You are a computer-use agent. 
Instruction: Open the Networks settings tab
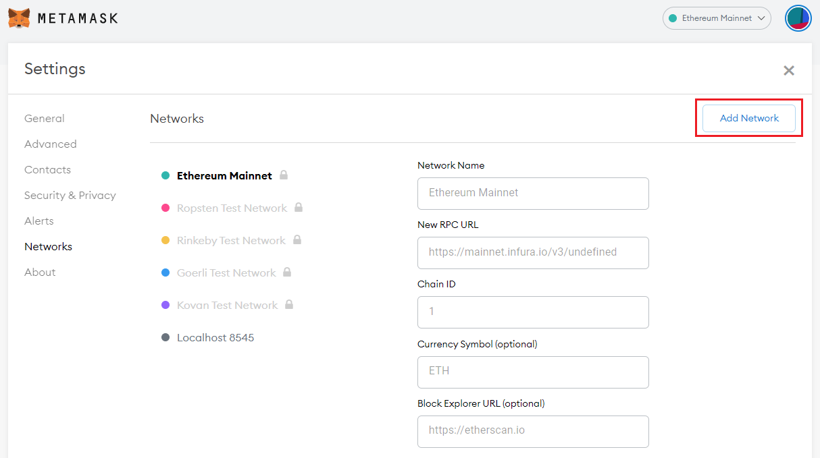click(48, 247)
